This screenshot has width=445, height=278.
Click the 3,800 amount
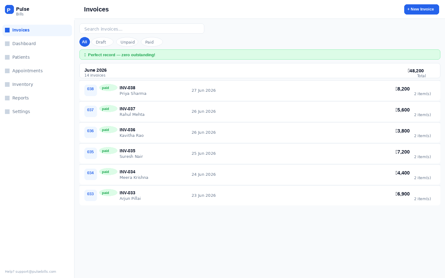pos(403,131)
